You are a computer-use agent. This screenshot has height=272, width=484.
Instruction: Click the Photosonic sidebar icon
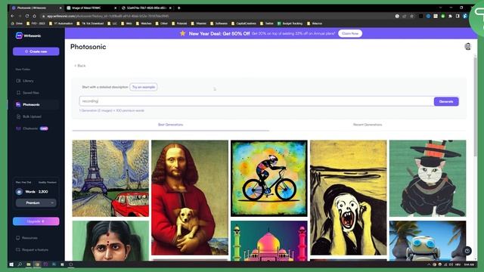pos(18,104)
